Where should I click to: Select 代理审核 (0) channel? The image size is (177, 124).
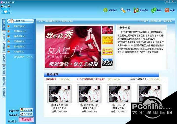pos(21,41)
